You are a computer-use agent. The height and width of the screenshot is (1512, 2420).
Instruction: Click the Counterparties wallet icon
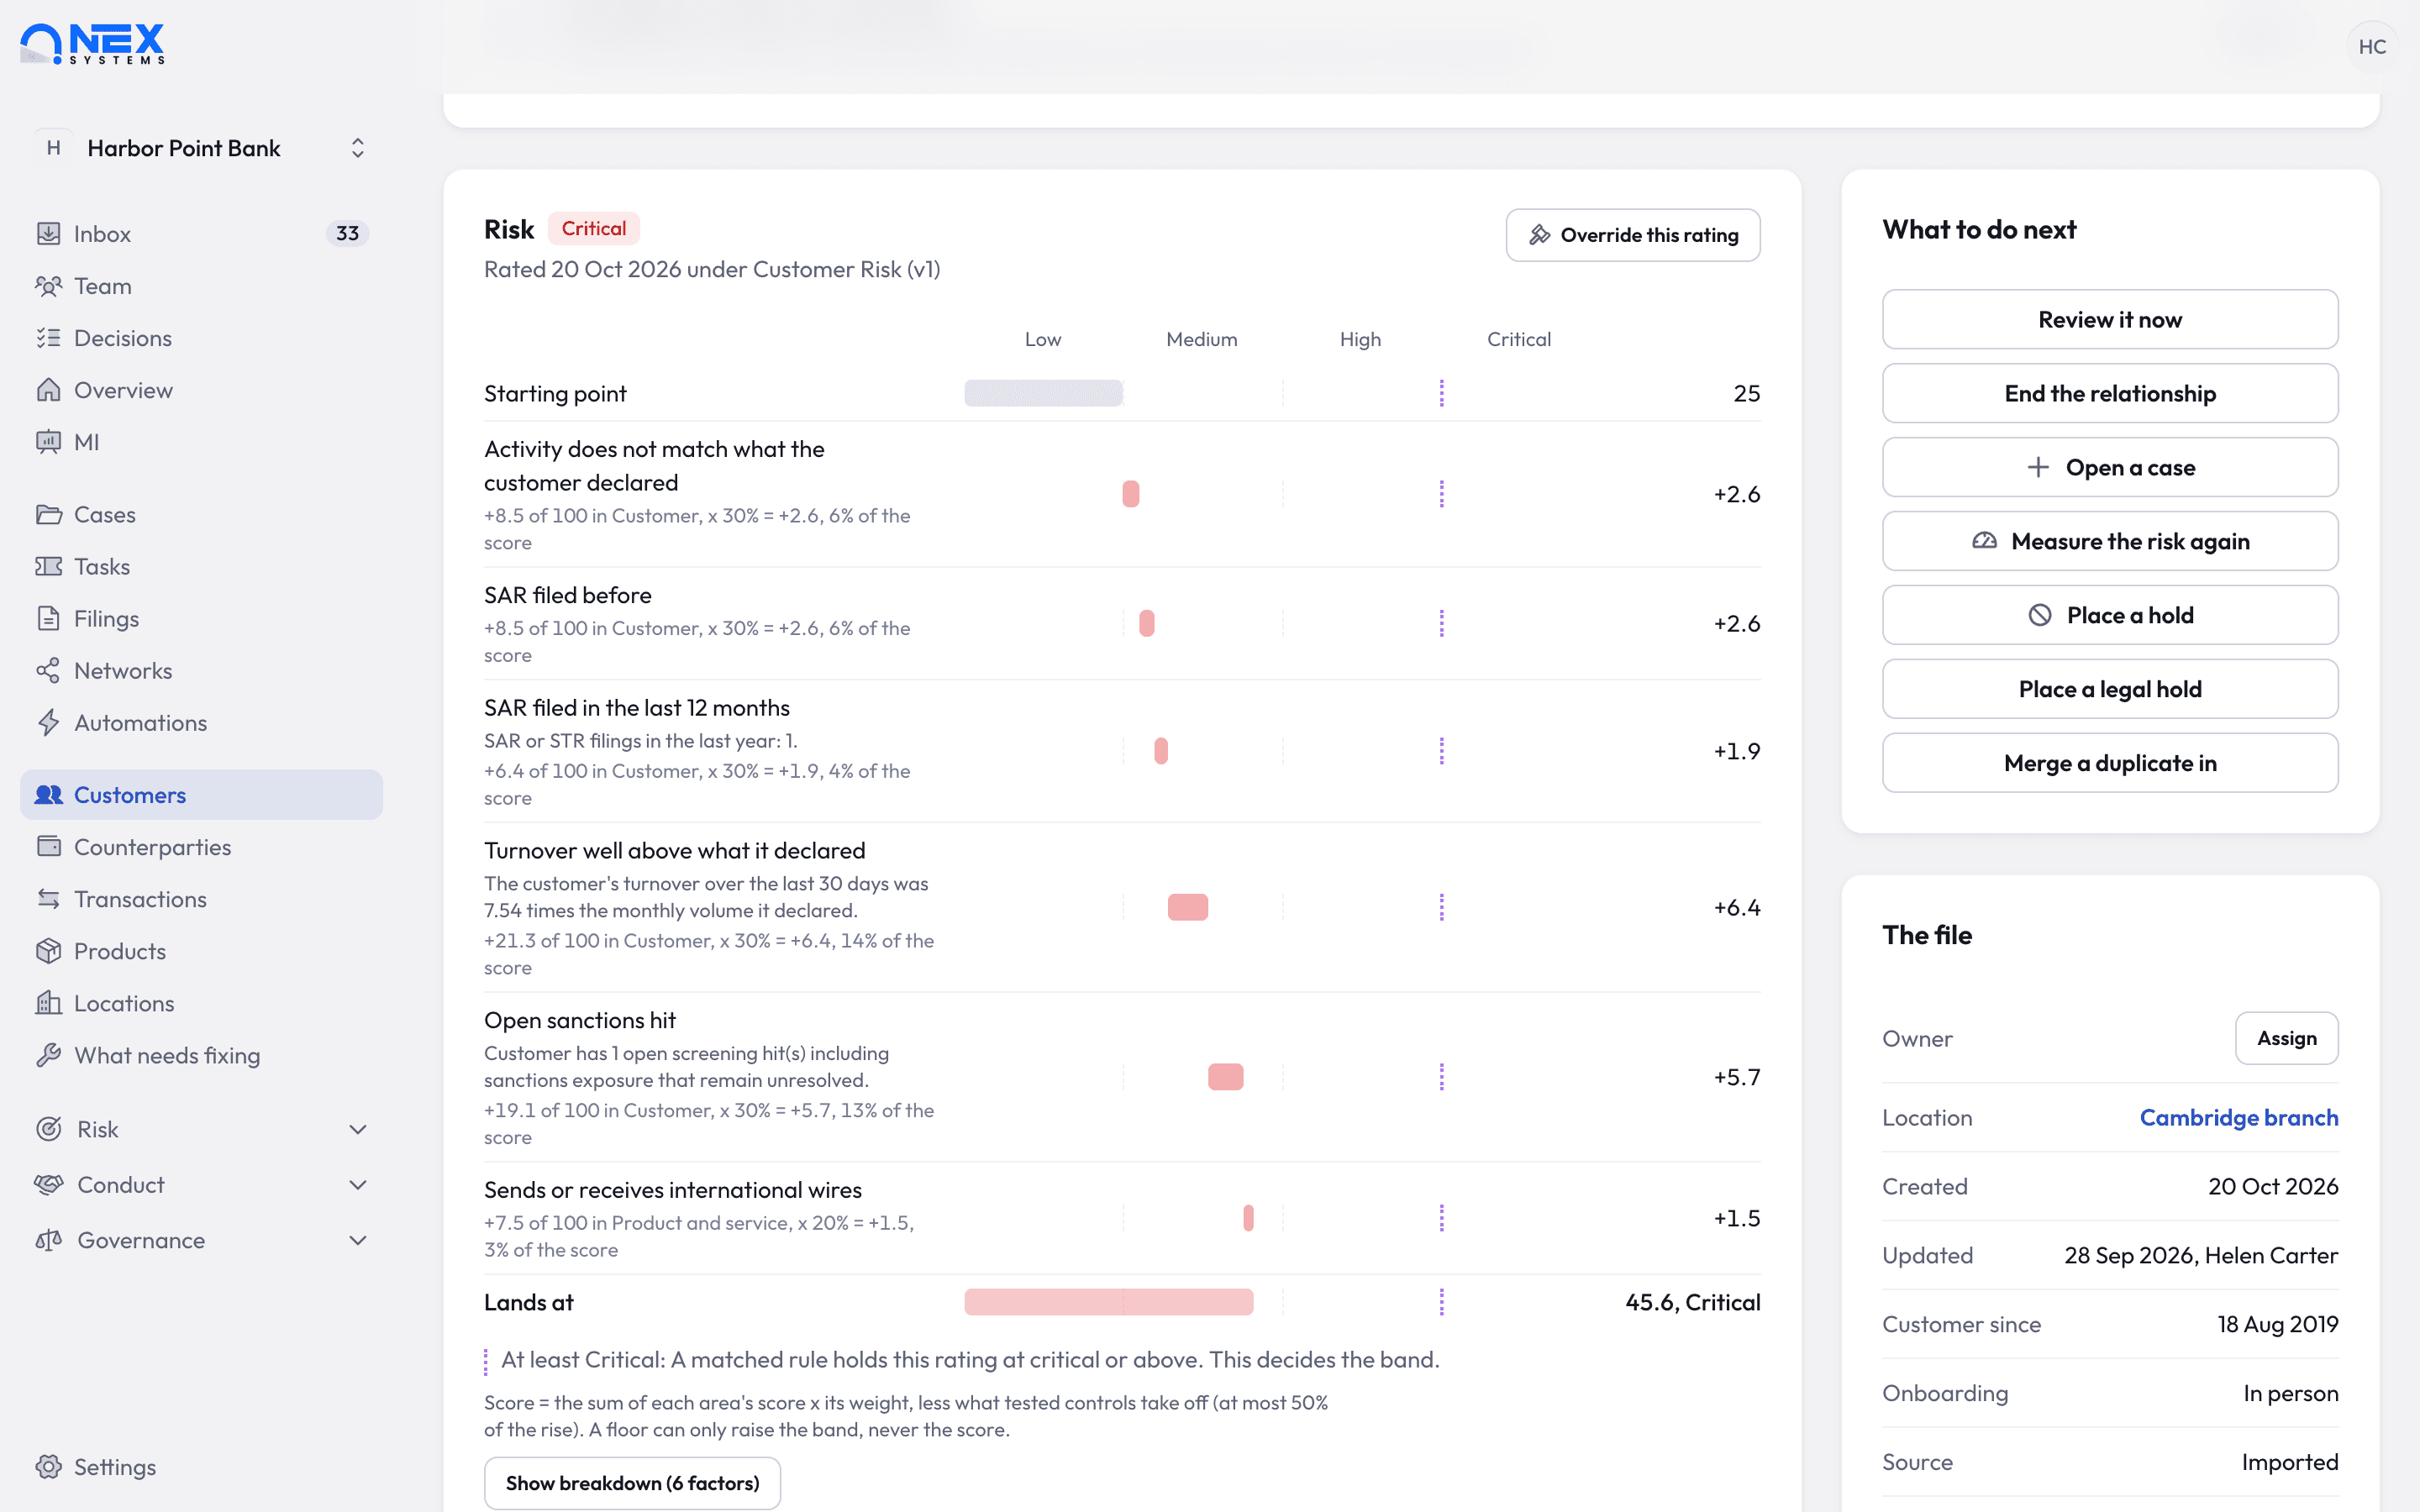point(48,847)
